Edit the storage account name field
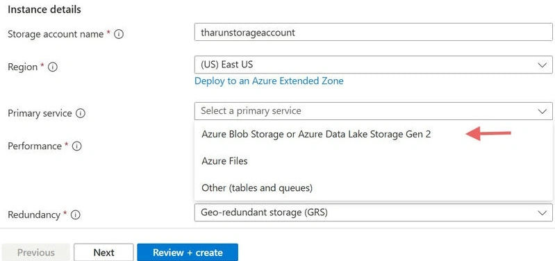This screenshot has height=261, width=555. (374, 32)
